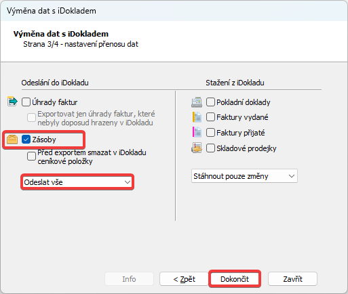Enable the Úhrady faktur checkbox

tap(26, 102)
